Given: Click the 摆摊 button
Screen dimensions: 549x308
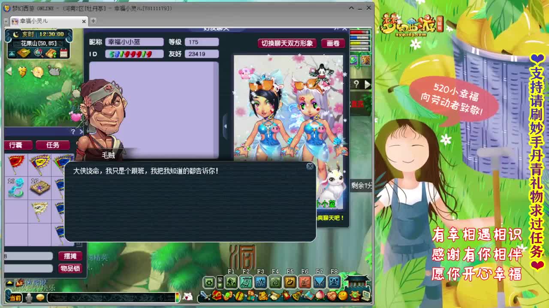Looking at the screenshot, I should (x=70, y=256).
